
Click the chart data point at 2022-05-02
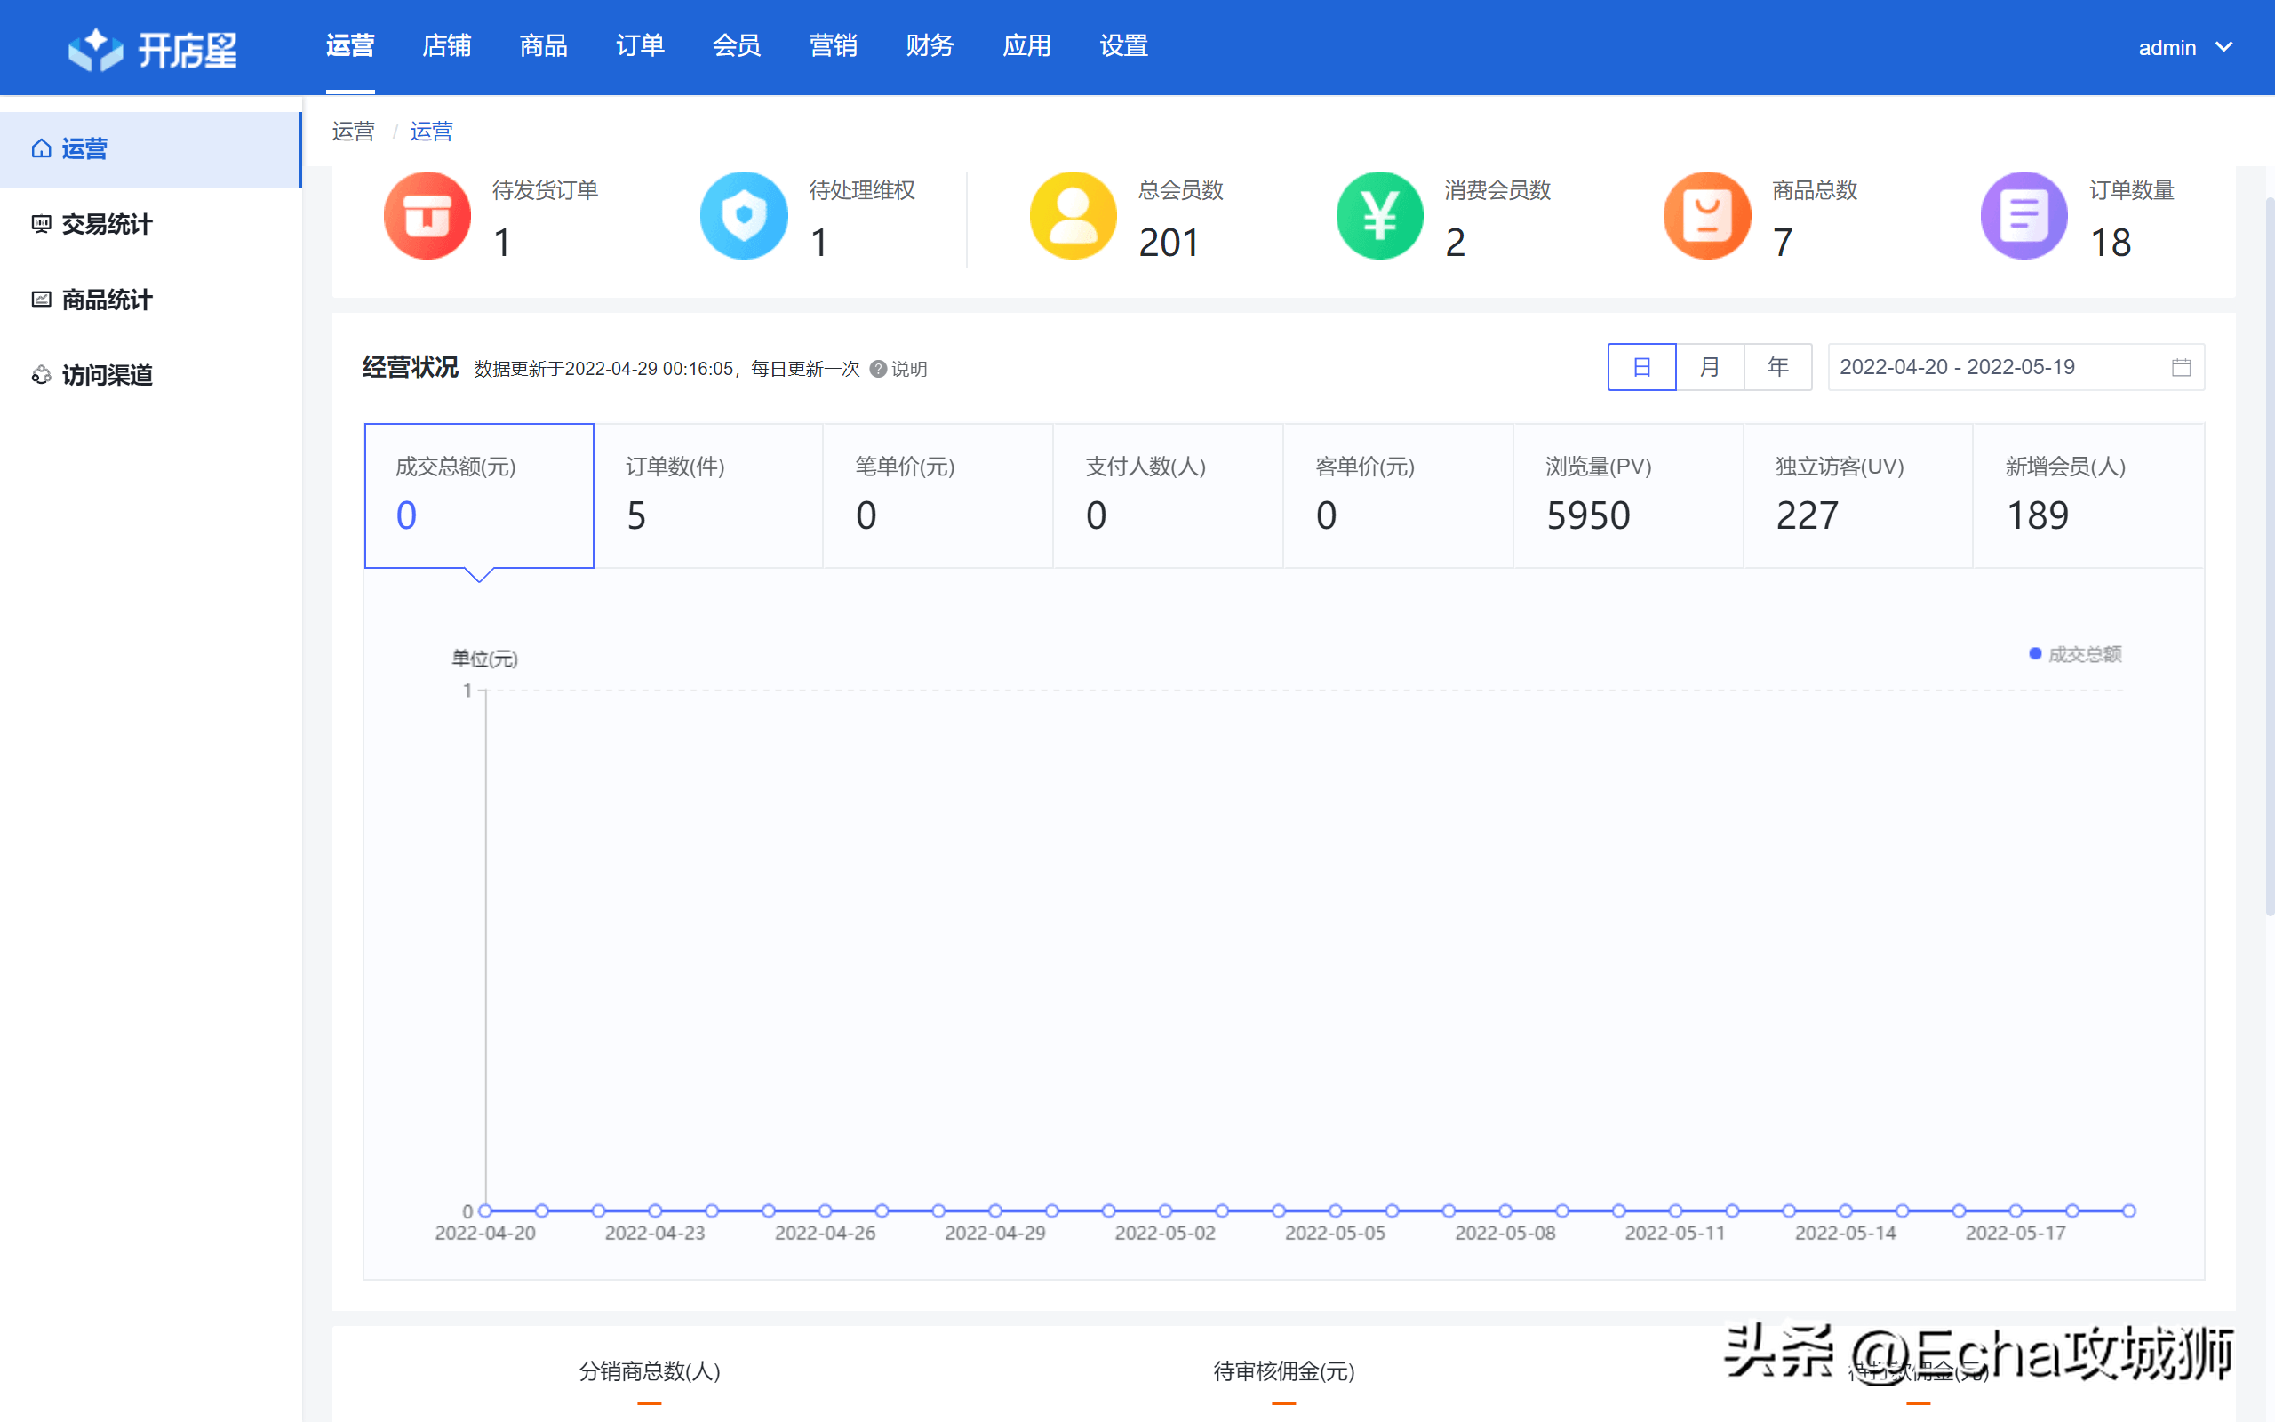click(x=1165, y=1210)
